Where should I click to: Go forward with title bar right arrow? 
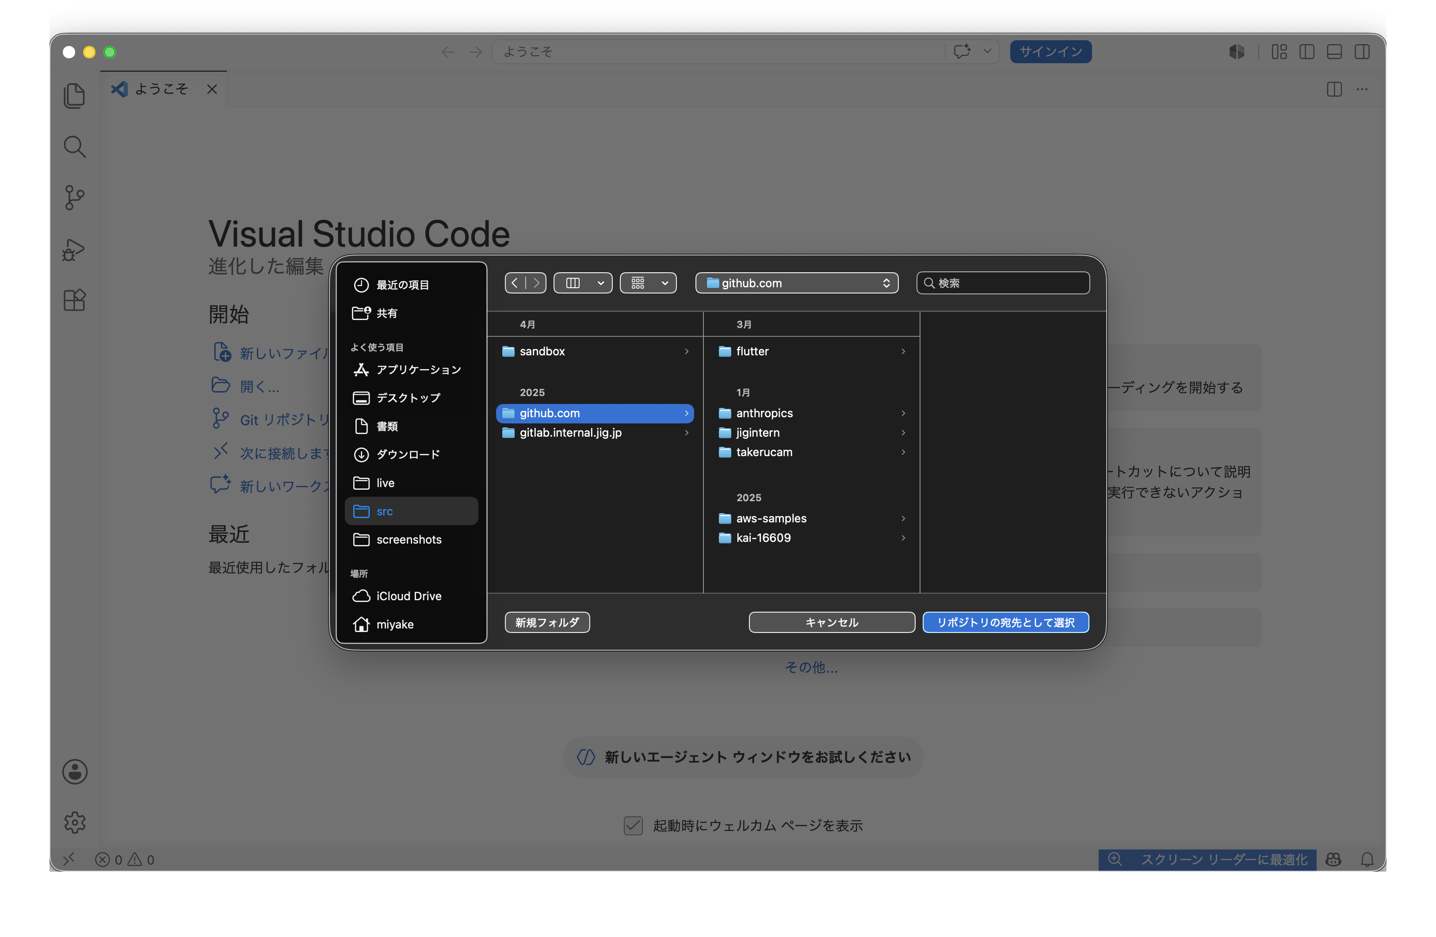tap(475, 52)
